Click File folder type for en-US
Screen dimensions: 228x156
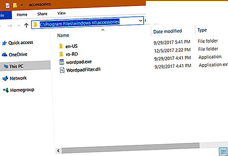point(208,41)
